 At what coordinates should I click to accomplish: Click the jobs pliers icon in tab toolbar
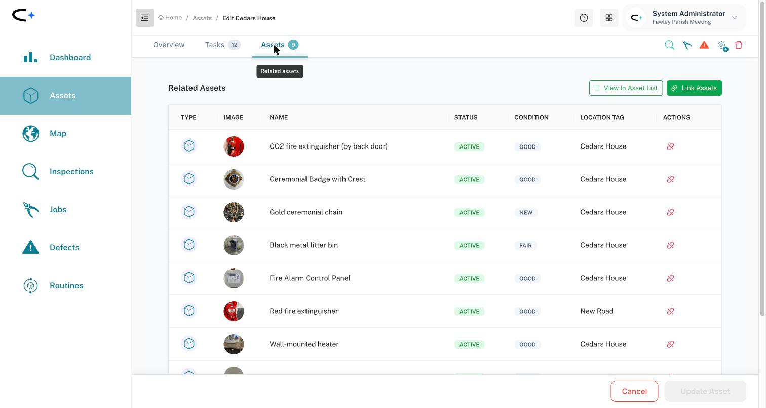[687, 45]
